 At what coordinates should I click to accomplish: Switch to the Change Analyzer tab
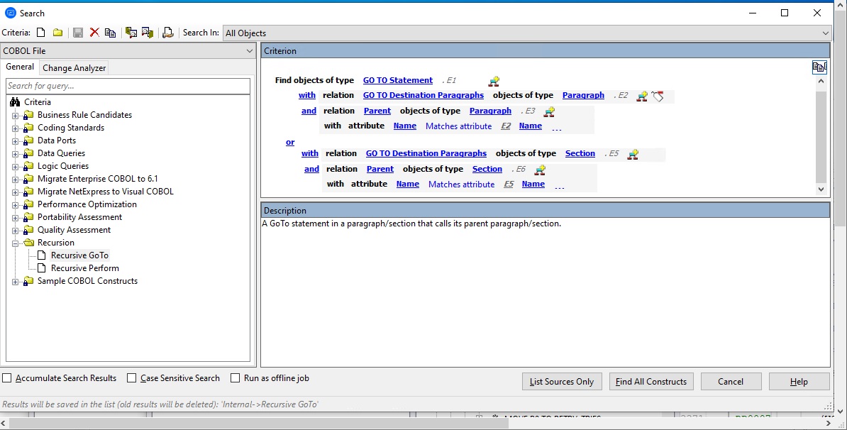click(74, 68)
